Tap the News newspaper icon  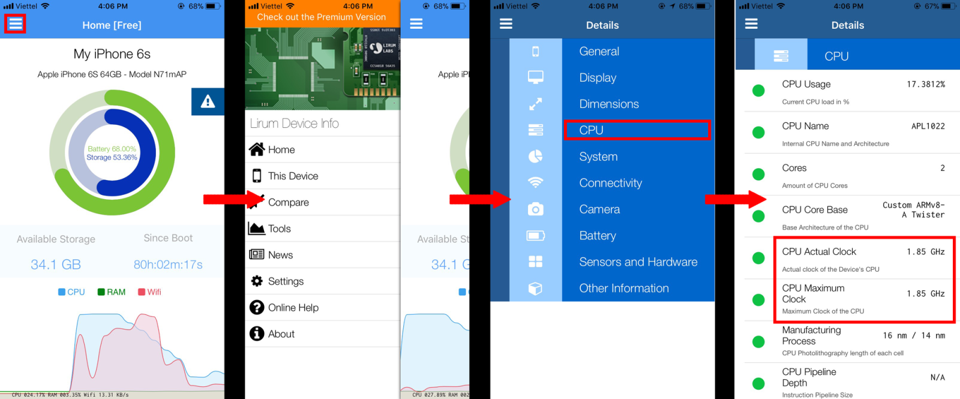click(x=257, y=254)
